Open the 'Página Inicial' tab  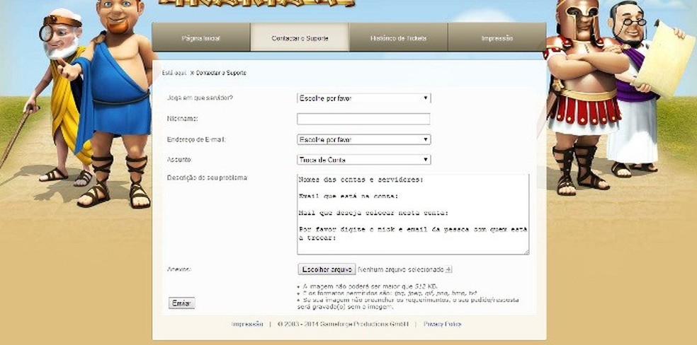(x=201, y=38)
